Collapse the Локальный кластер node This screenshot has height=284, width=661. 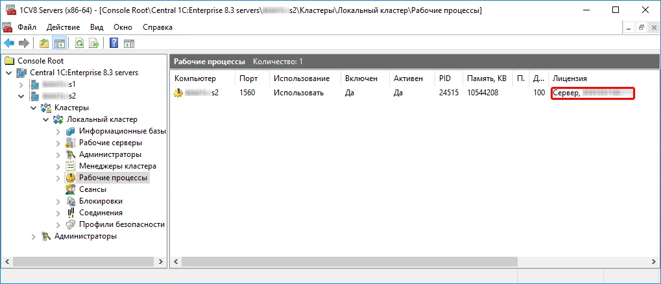click(x=46, y=120)
